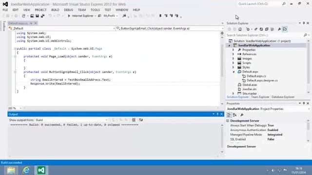
Task: Click the Output panel vertical scrollbar
Action: click(222, 139)
